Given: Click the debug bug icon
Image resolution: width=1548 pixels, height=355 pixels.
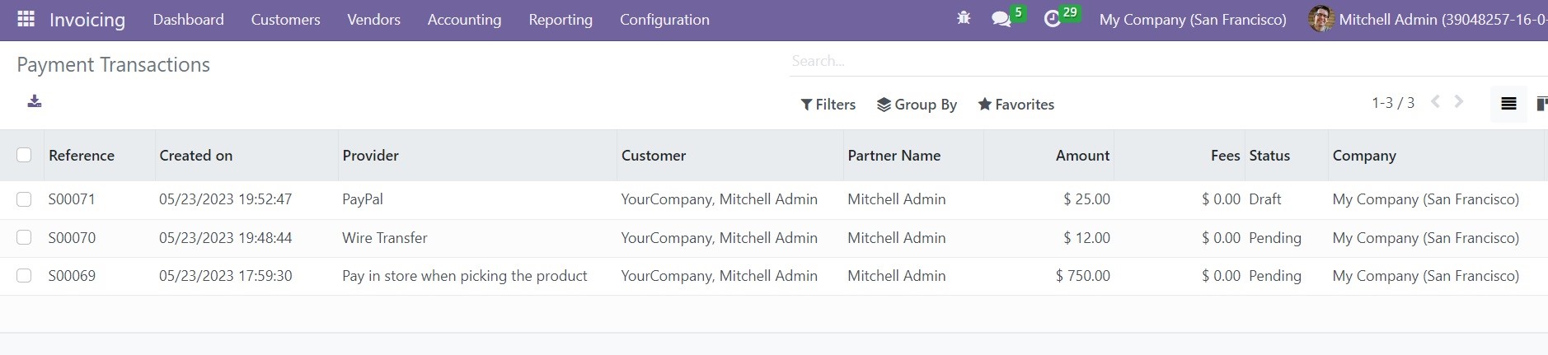Looking at the screenshot, I should pyautogui.click(x=964, y=18).
